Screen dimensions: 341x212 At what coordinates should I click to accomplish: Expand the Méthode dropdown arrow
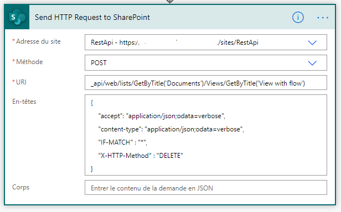pos(312,63)
